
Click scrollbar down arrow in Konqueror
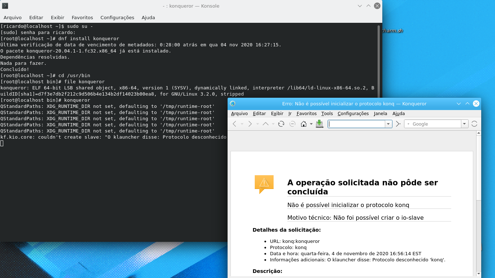point(478,274)
